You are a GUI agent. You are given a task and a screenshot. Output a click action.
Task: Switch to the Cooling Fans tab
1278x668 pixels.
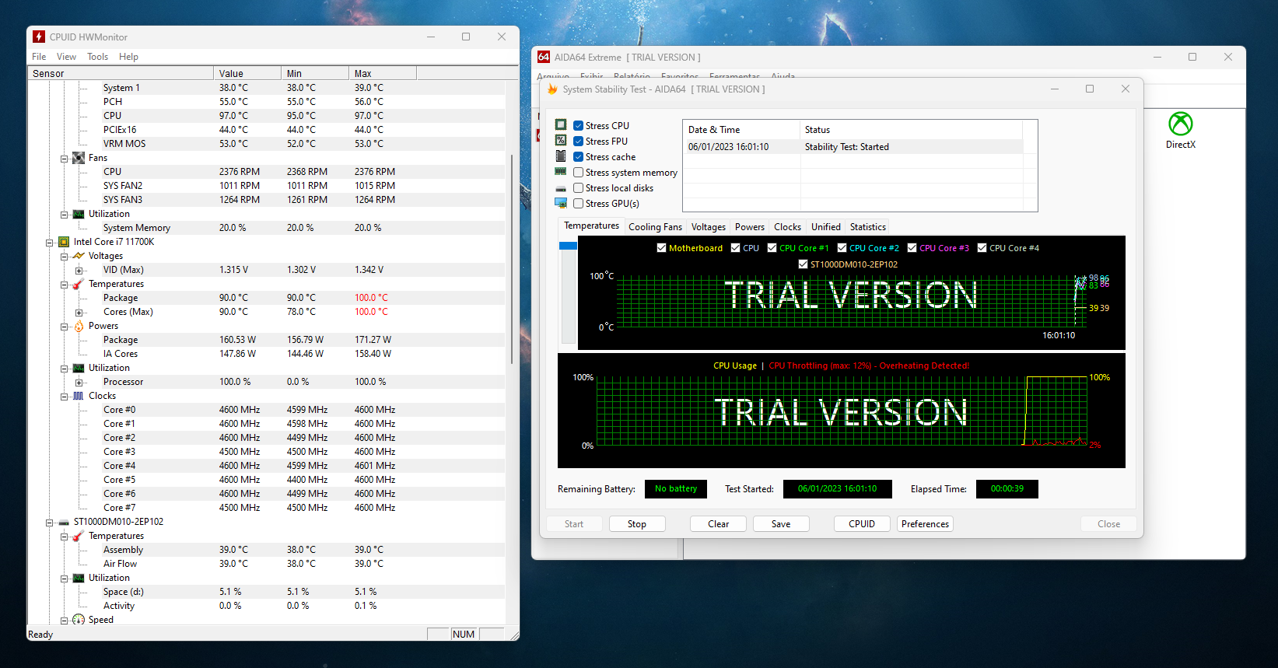point(655,227)
